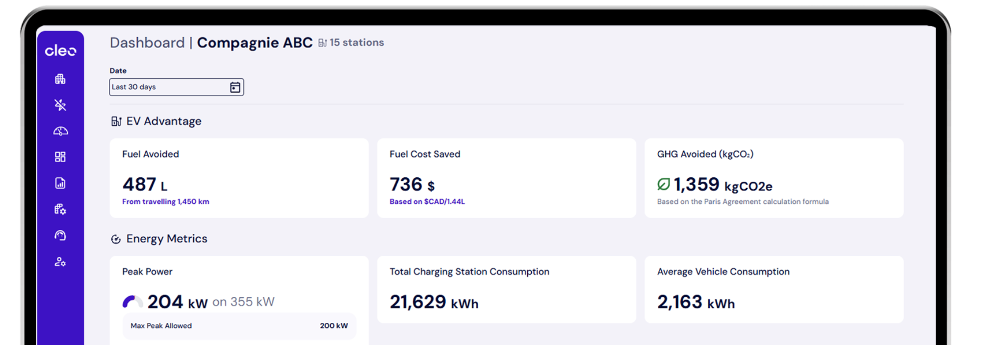Click the Fuel Cost Saved card title

425,154
